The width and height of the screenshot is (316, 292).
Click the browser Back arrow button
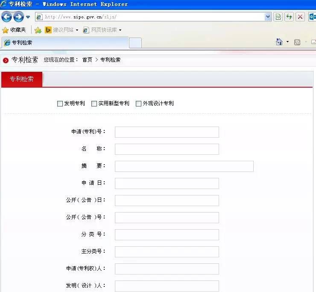click(x=6, y=17)
